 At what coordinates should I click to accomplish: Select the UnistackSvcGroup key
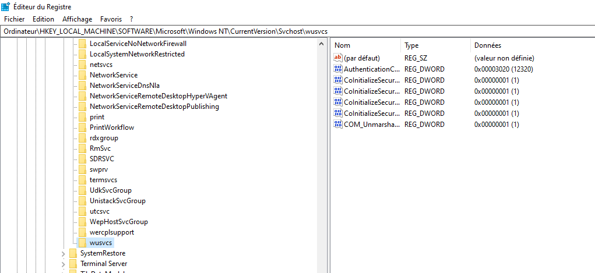(118, 201)
